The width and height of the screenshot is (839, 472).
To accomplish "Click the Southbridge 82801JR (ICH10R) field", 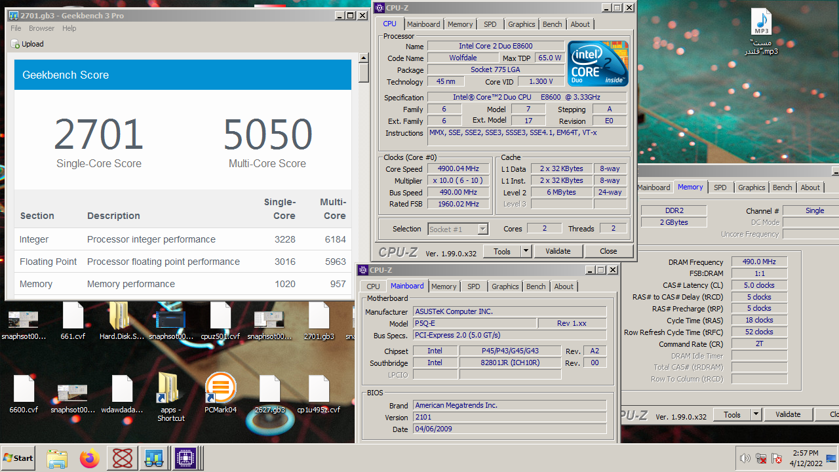I will (x=510, y=363).
